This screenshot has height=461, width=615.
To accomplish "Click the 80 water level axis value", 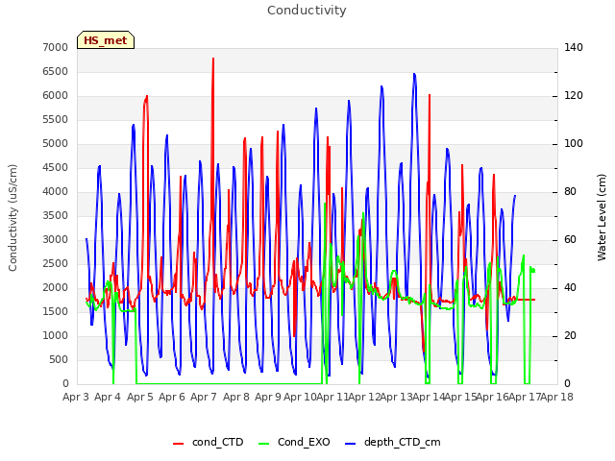I will [x=570, y=192].
